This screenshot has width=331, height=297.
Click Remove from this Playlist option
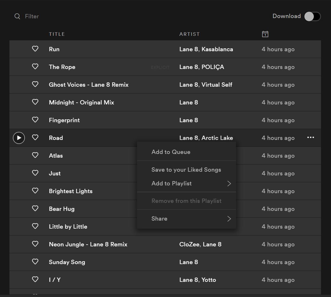coord(187,201)
